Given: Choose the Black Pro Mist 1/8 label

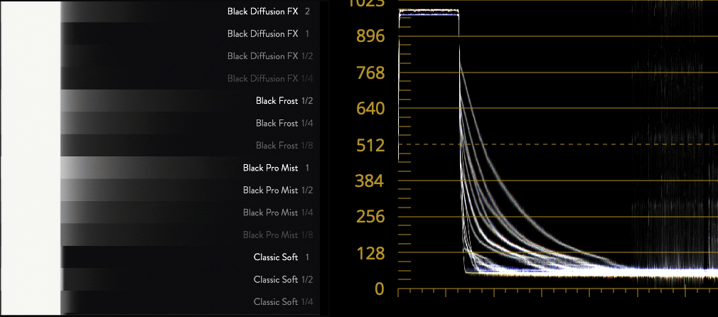Looking at the screenshot, I should pyautogui.click(x=278, y=235).
